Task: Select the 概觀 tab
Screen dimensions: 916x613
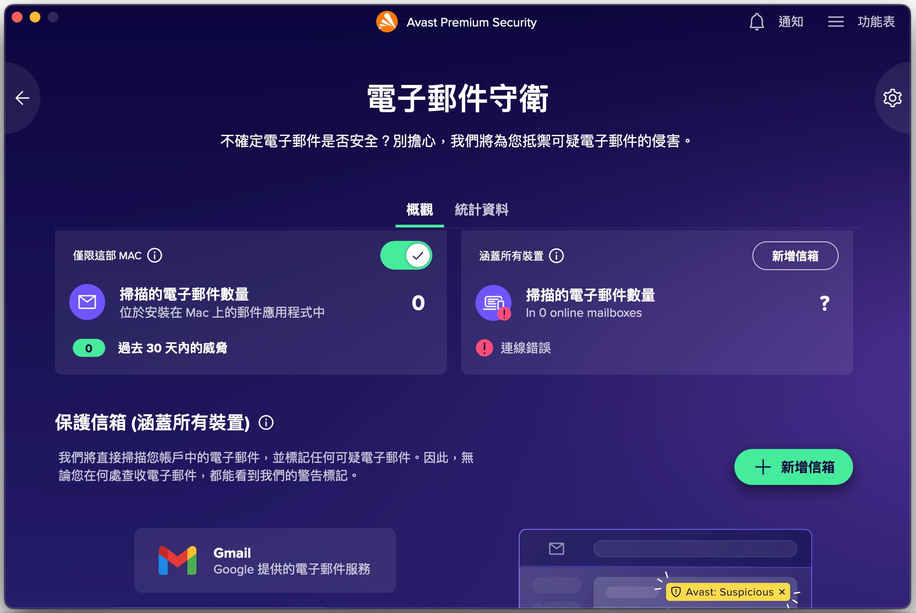Action: pyautogui.click(x=420, y=209)
